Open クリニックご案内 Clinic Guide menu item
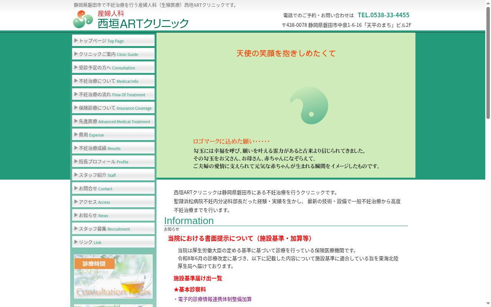Screen dimensions: 491x307 click(x=113, y=54)
